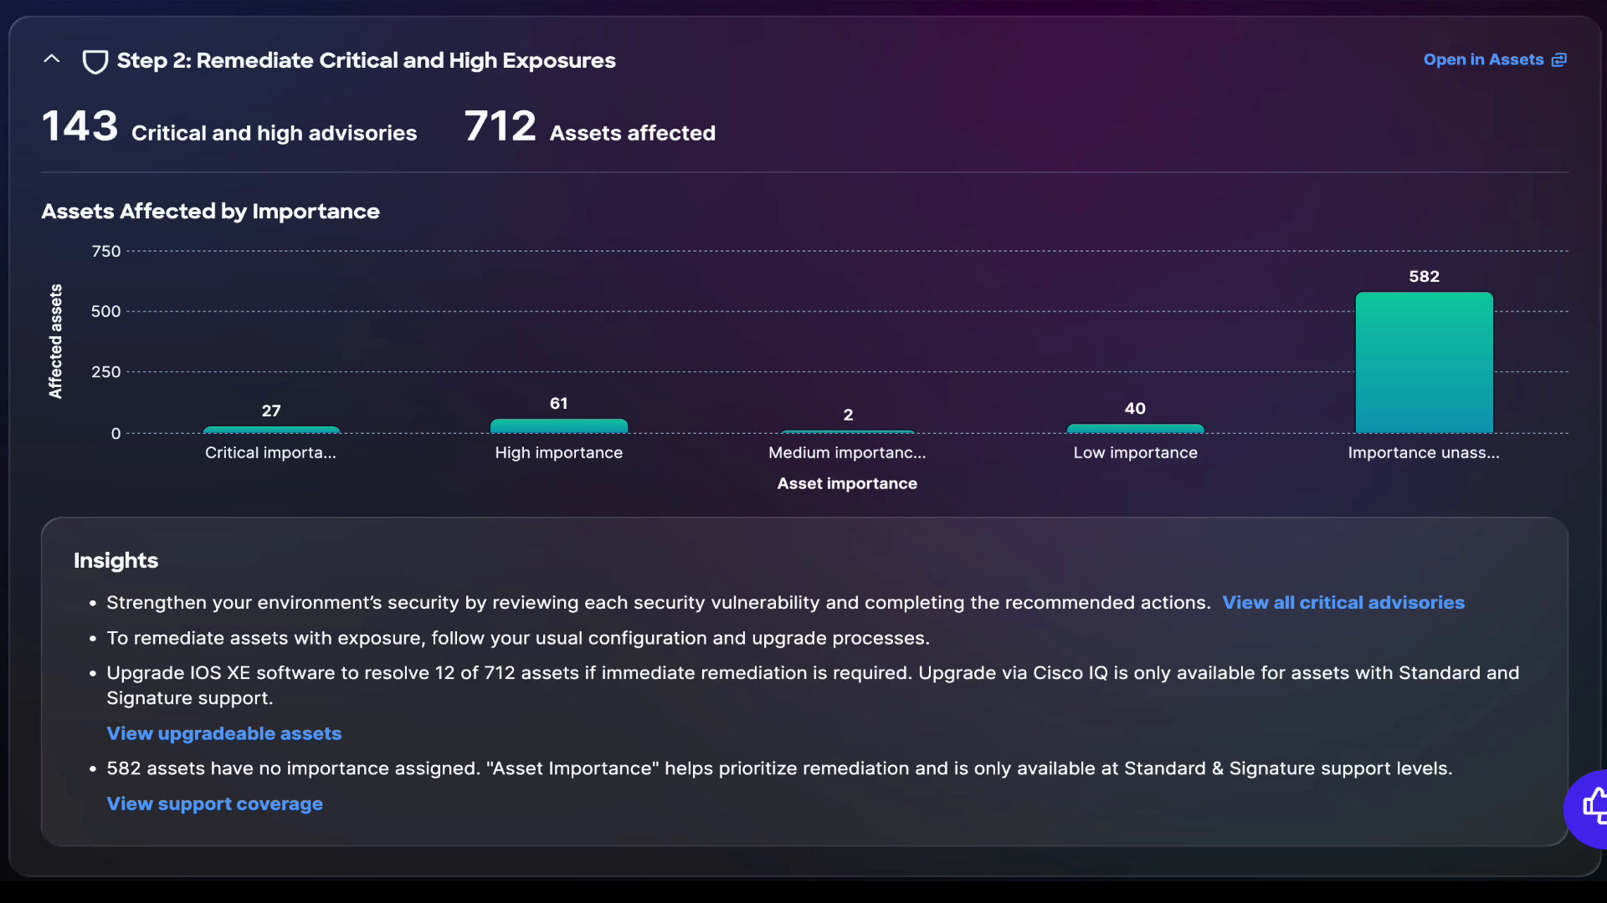Collapse the Step 2 section chevron

(52, 59)
